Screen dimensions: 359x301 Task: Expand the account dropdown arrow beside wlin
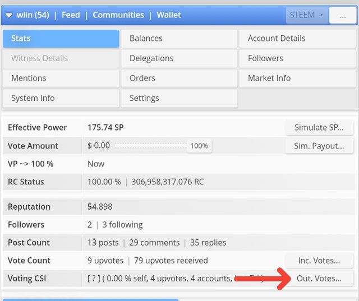pyautogui.click(x=9, y=15)
